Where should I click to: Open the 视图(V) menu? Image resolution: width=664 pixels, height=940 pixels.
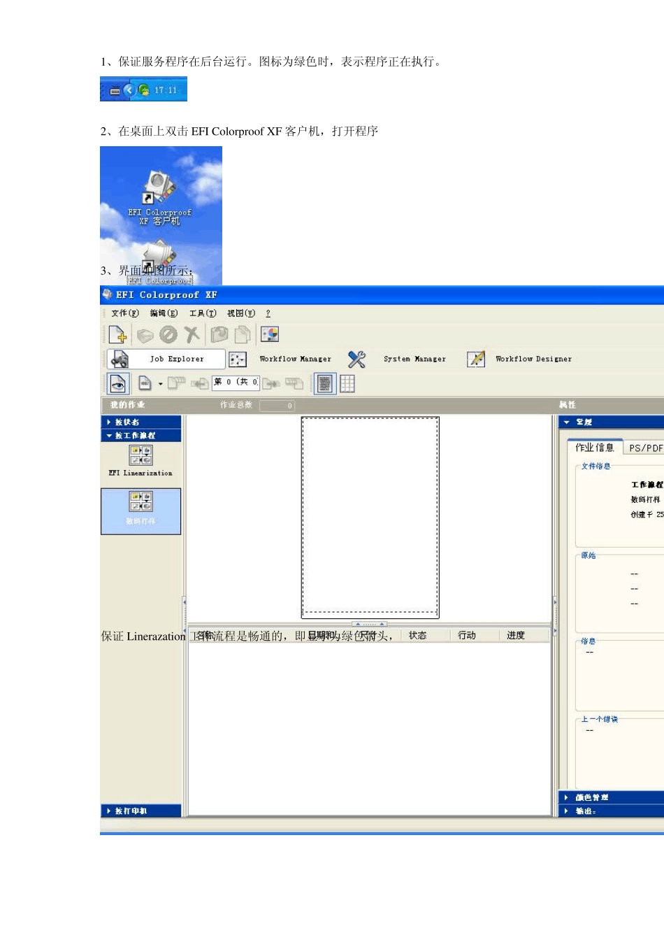coord(241,313)
